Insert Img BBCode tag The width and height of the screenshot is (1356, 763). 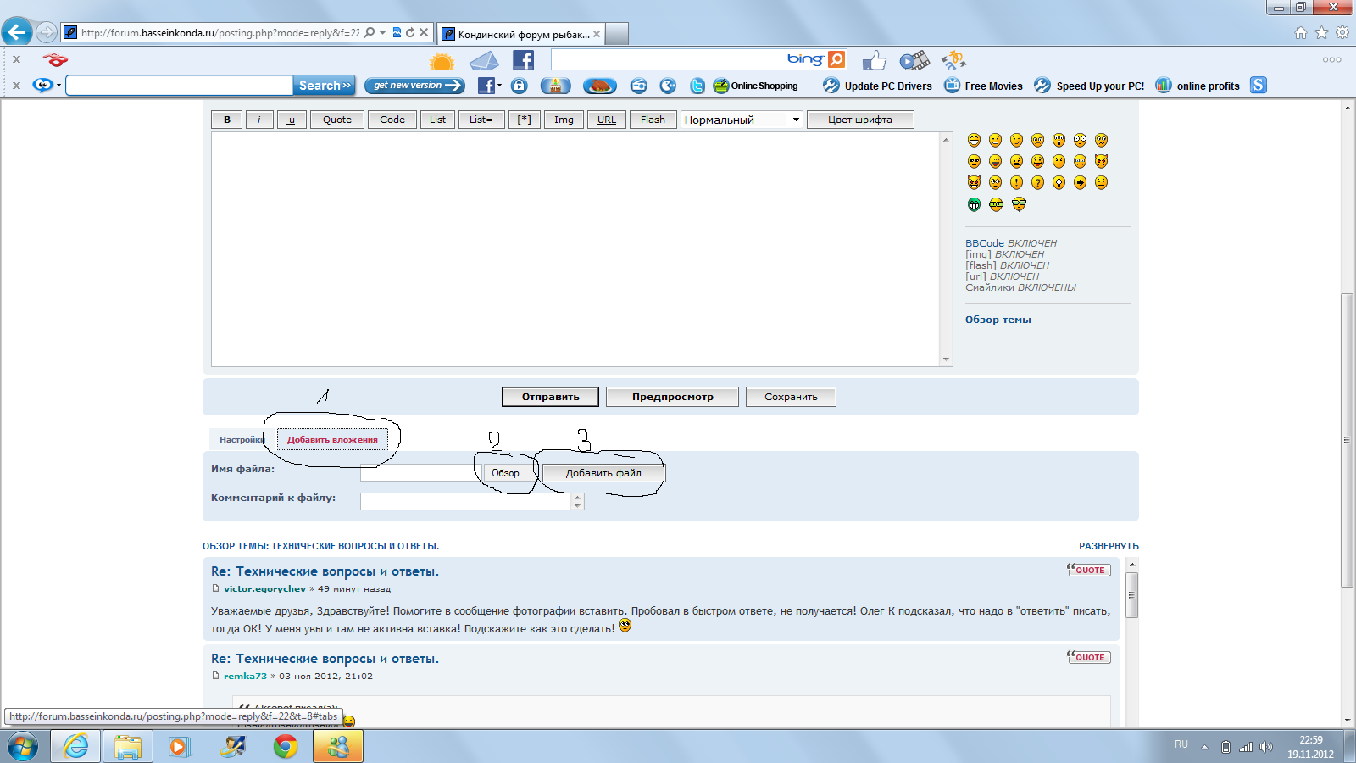click(x=564, y=120)
